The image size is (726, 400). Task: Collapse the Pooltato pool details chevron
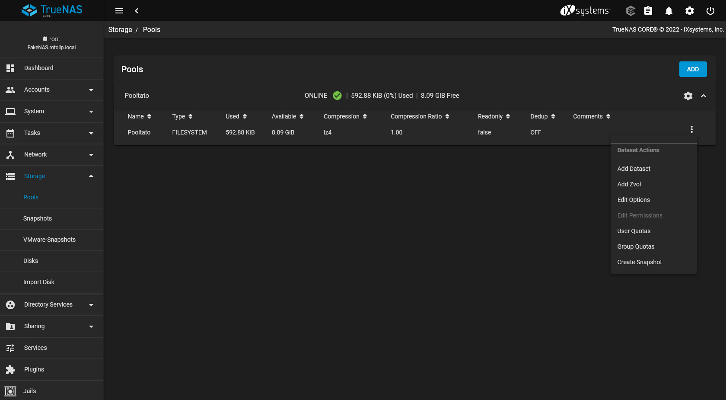(704, 96)
